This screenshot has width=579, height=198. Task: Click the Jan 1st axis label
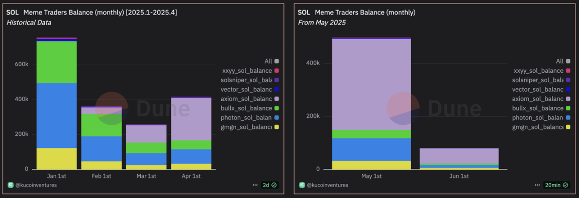[x=56, y=176]
